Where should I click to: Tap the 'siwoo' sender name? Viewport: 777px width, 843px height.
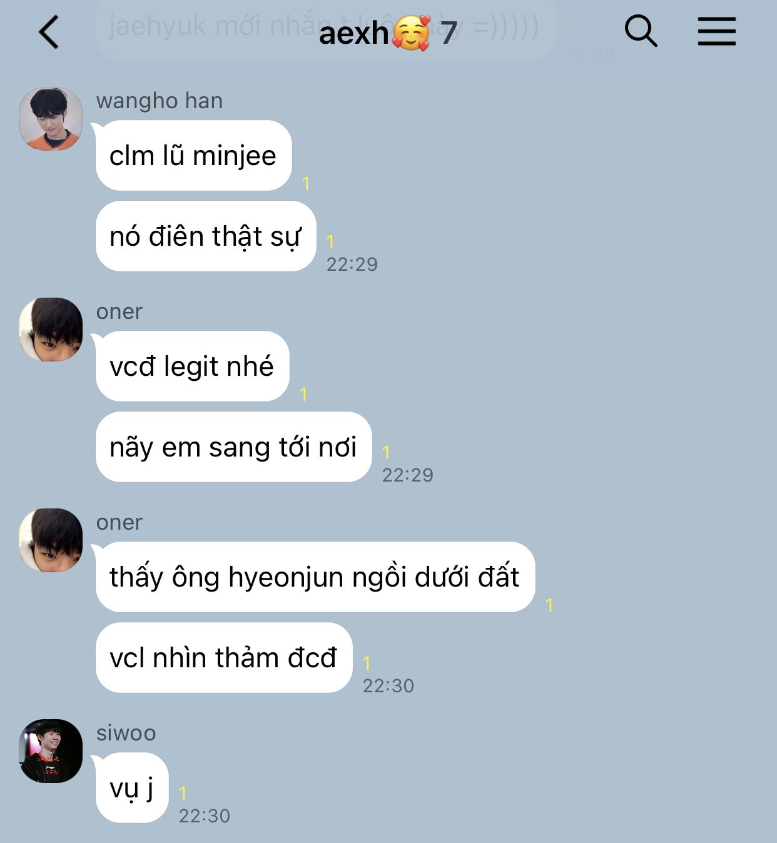126,733
